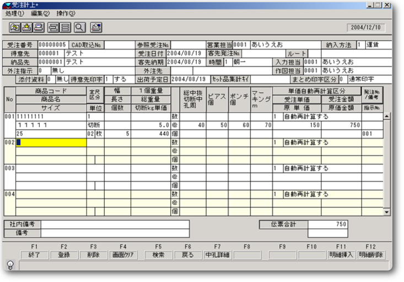Click the 切断kg単価 value 440 in row 001
This screenshot has width=404, height=282.
164,134
